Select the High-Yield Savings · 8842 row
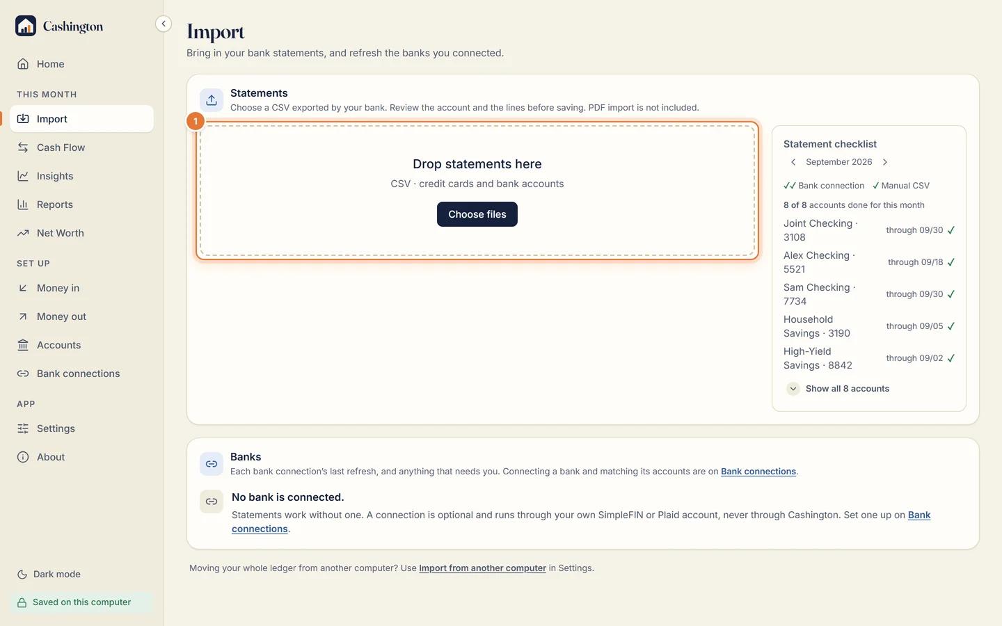1002x626 pixels. pos(869,358)
